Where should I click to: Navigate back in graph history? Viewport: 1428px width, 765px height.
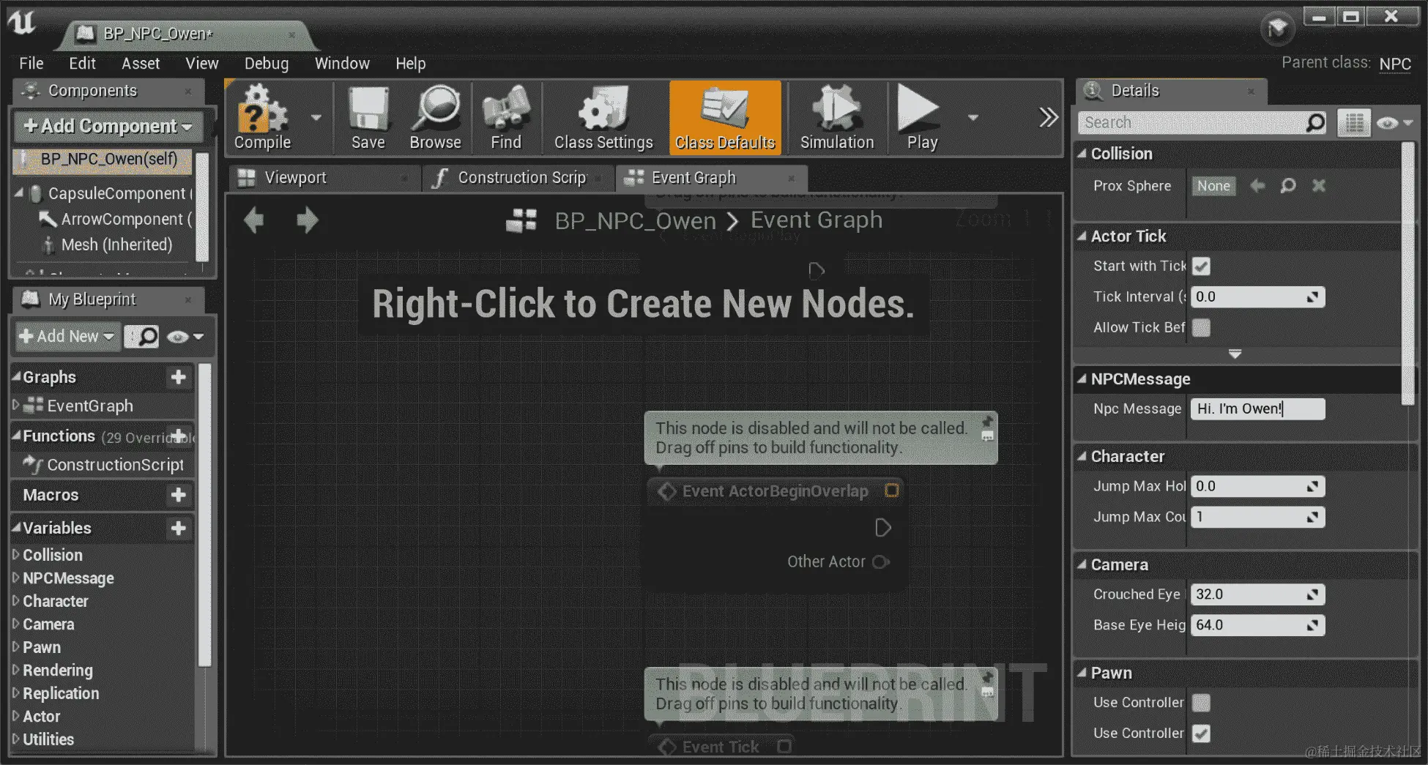click(254, 220)
